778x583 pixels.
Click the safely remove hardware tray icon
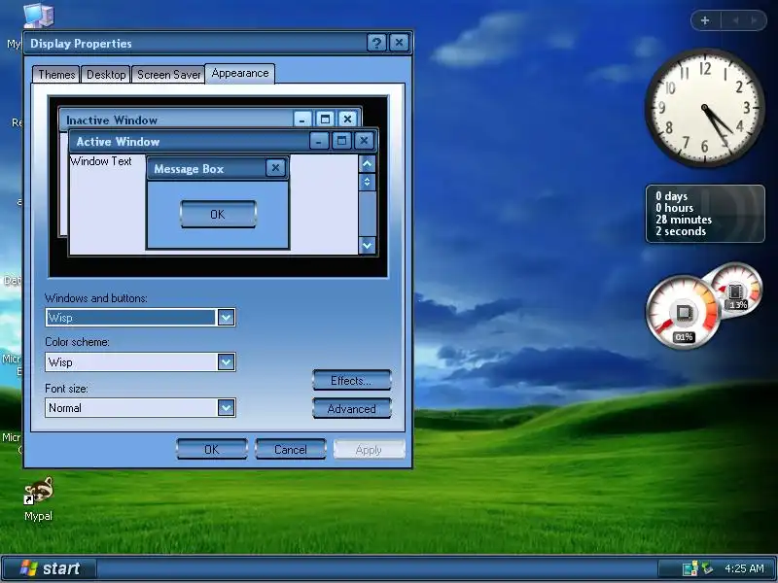coord(707,568)
